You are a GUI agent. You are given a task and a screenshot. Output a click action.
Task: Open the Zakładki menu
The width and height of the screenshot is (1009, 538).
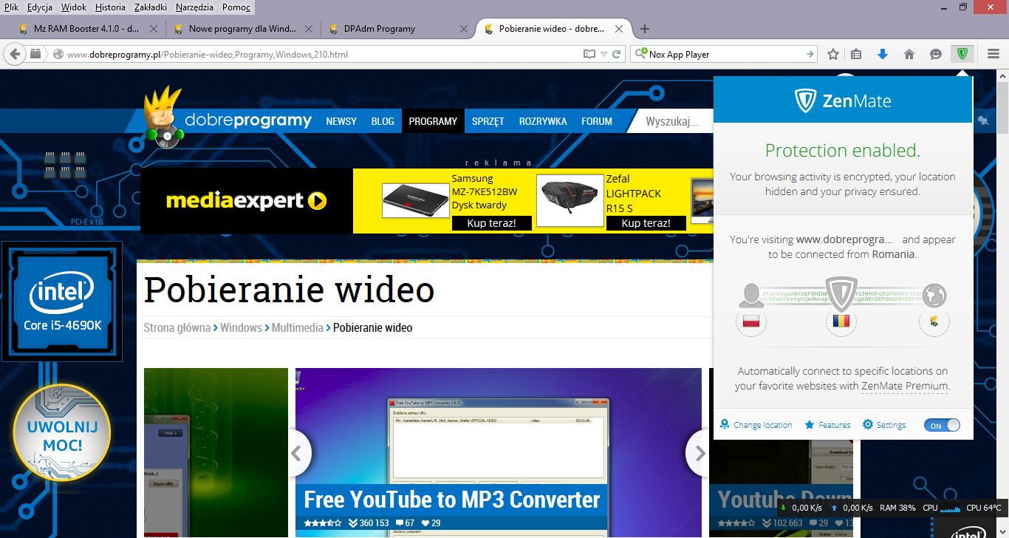click(x=151, y=7)
